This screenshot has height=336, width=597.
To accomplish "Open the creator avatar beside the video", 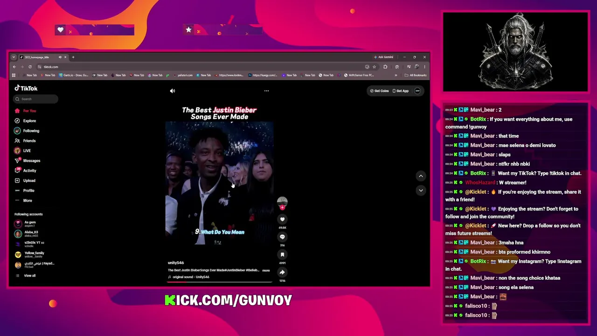I will (282, 202).
